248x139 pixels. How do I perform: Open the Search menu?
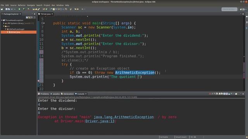pos(39,5)
